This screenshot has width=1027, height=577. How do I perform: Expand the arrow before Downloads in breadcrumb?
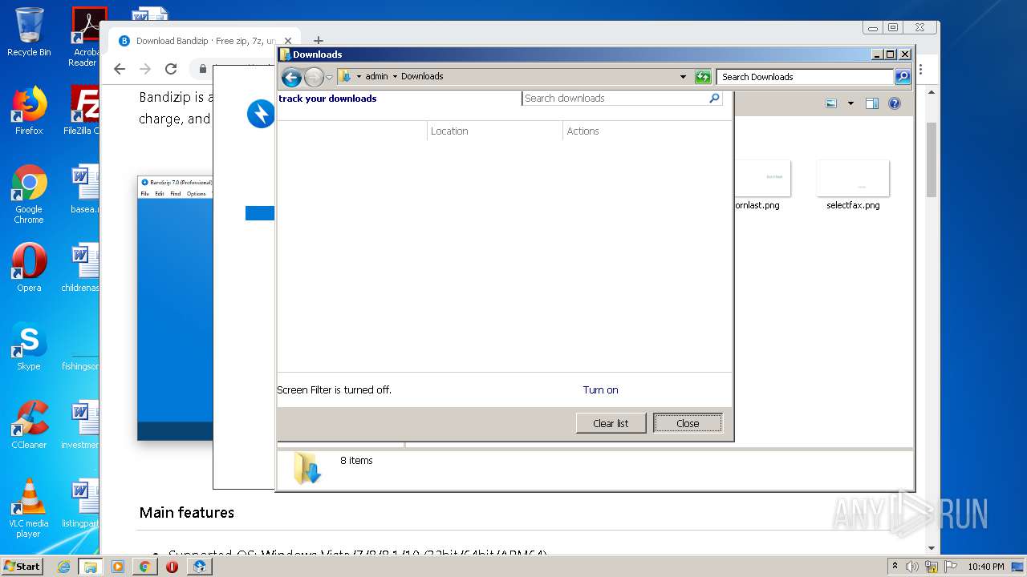395,77
